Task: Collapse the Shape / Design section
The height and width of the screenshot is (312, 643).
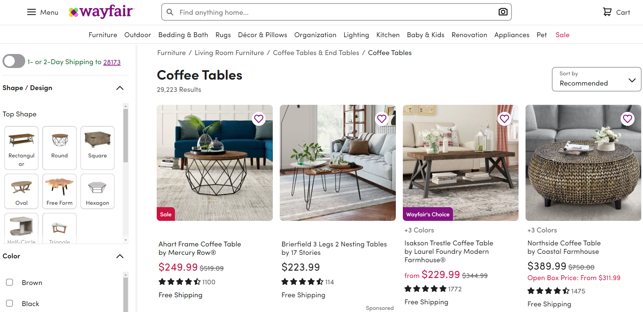Action: click(x=120, y=88)
